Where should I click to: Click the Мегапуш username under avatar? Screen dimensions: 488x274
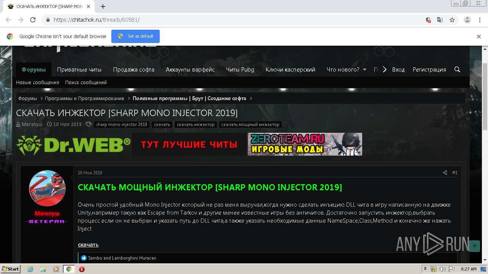[x=47, y=213]
